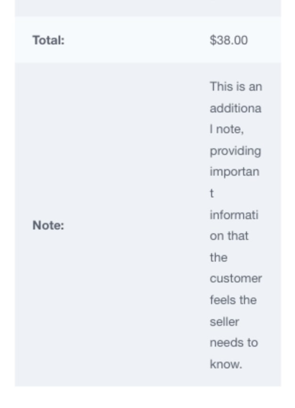
Task: Select the 'informati' text fragment
Action: click(234, 215)
